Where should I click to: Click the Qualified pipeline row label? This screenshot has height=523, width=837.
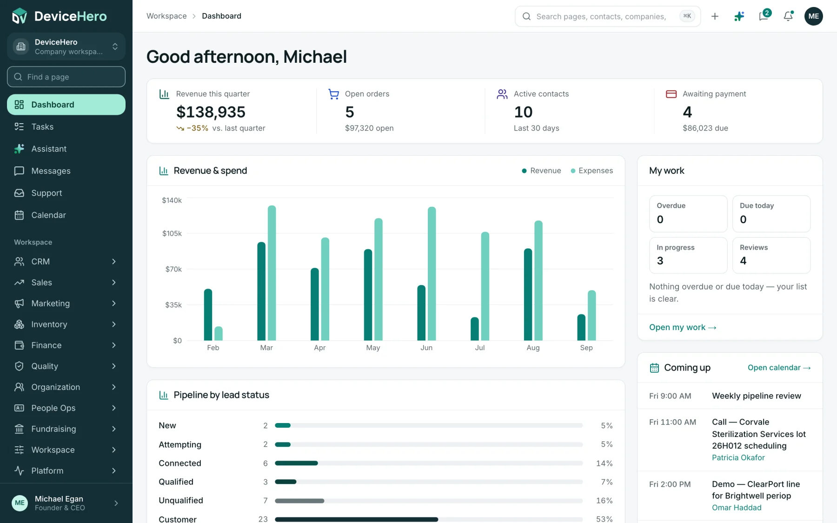coord(176,482)
